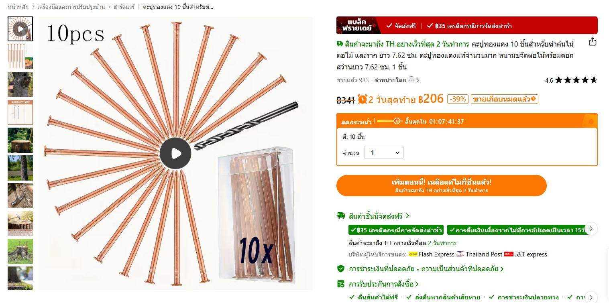This screenshot has width=609, height=303.
Task: Click the orange เพิ่มตอนนี้ add to cart button
Action: pyautogui.click(x=442, y=185)
